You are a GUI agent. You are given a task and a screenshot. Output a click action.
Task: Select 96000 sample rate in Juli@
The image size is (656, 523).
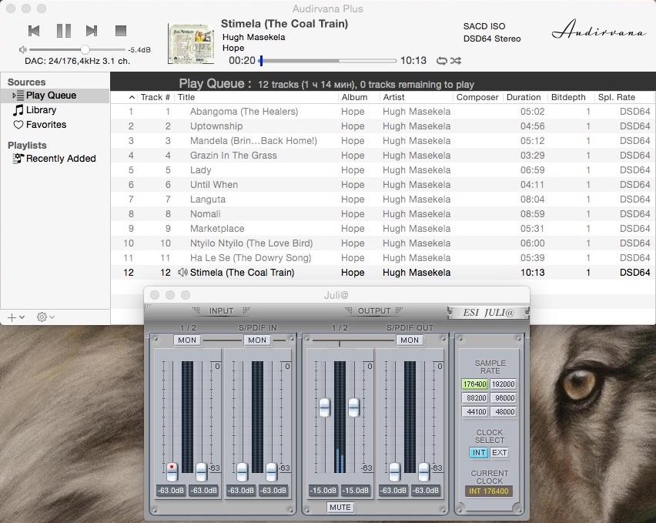(503, 398)
